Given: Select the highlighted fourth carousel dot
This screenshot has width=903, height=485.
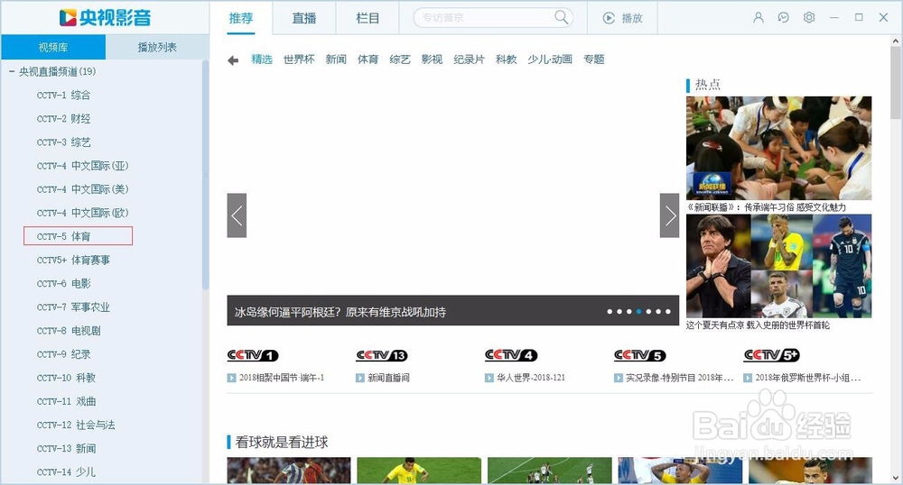Looking at the screenshot, I should [638, 311].
